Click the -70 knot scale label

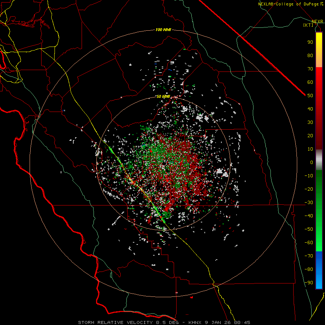pyautogui.click(x=309, y=256)
